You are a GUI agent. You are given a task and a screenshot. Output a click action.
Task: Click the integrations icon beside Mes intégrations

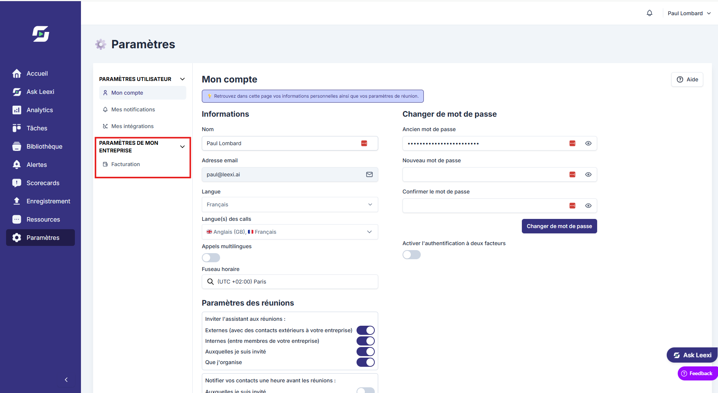[105, 126]
